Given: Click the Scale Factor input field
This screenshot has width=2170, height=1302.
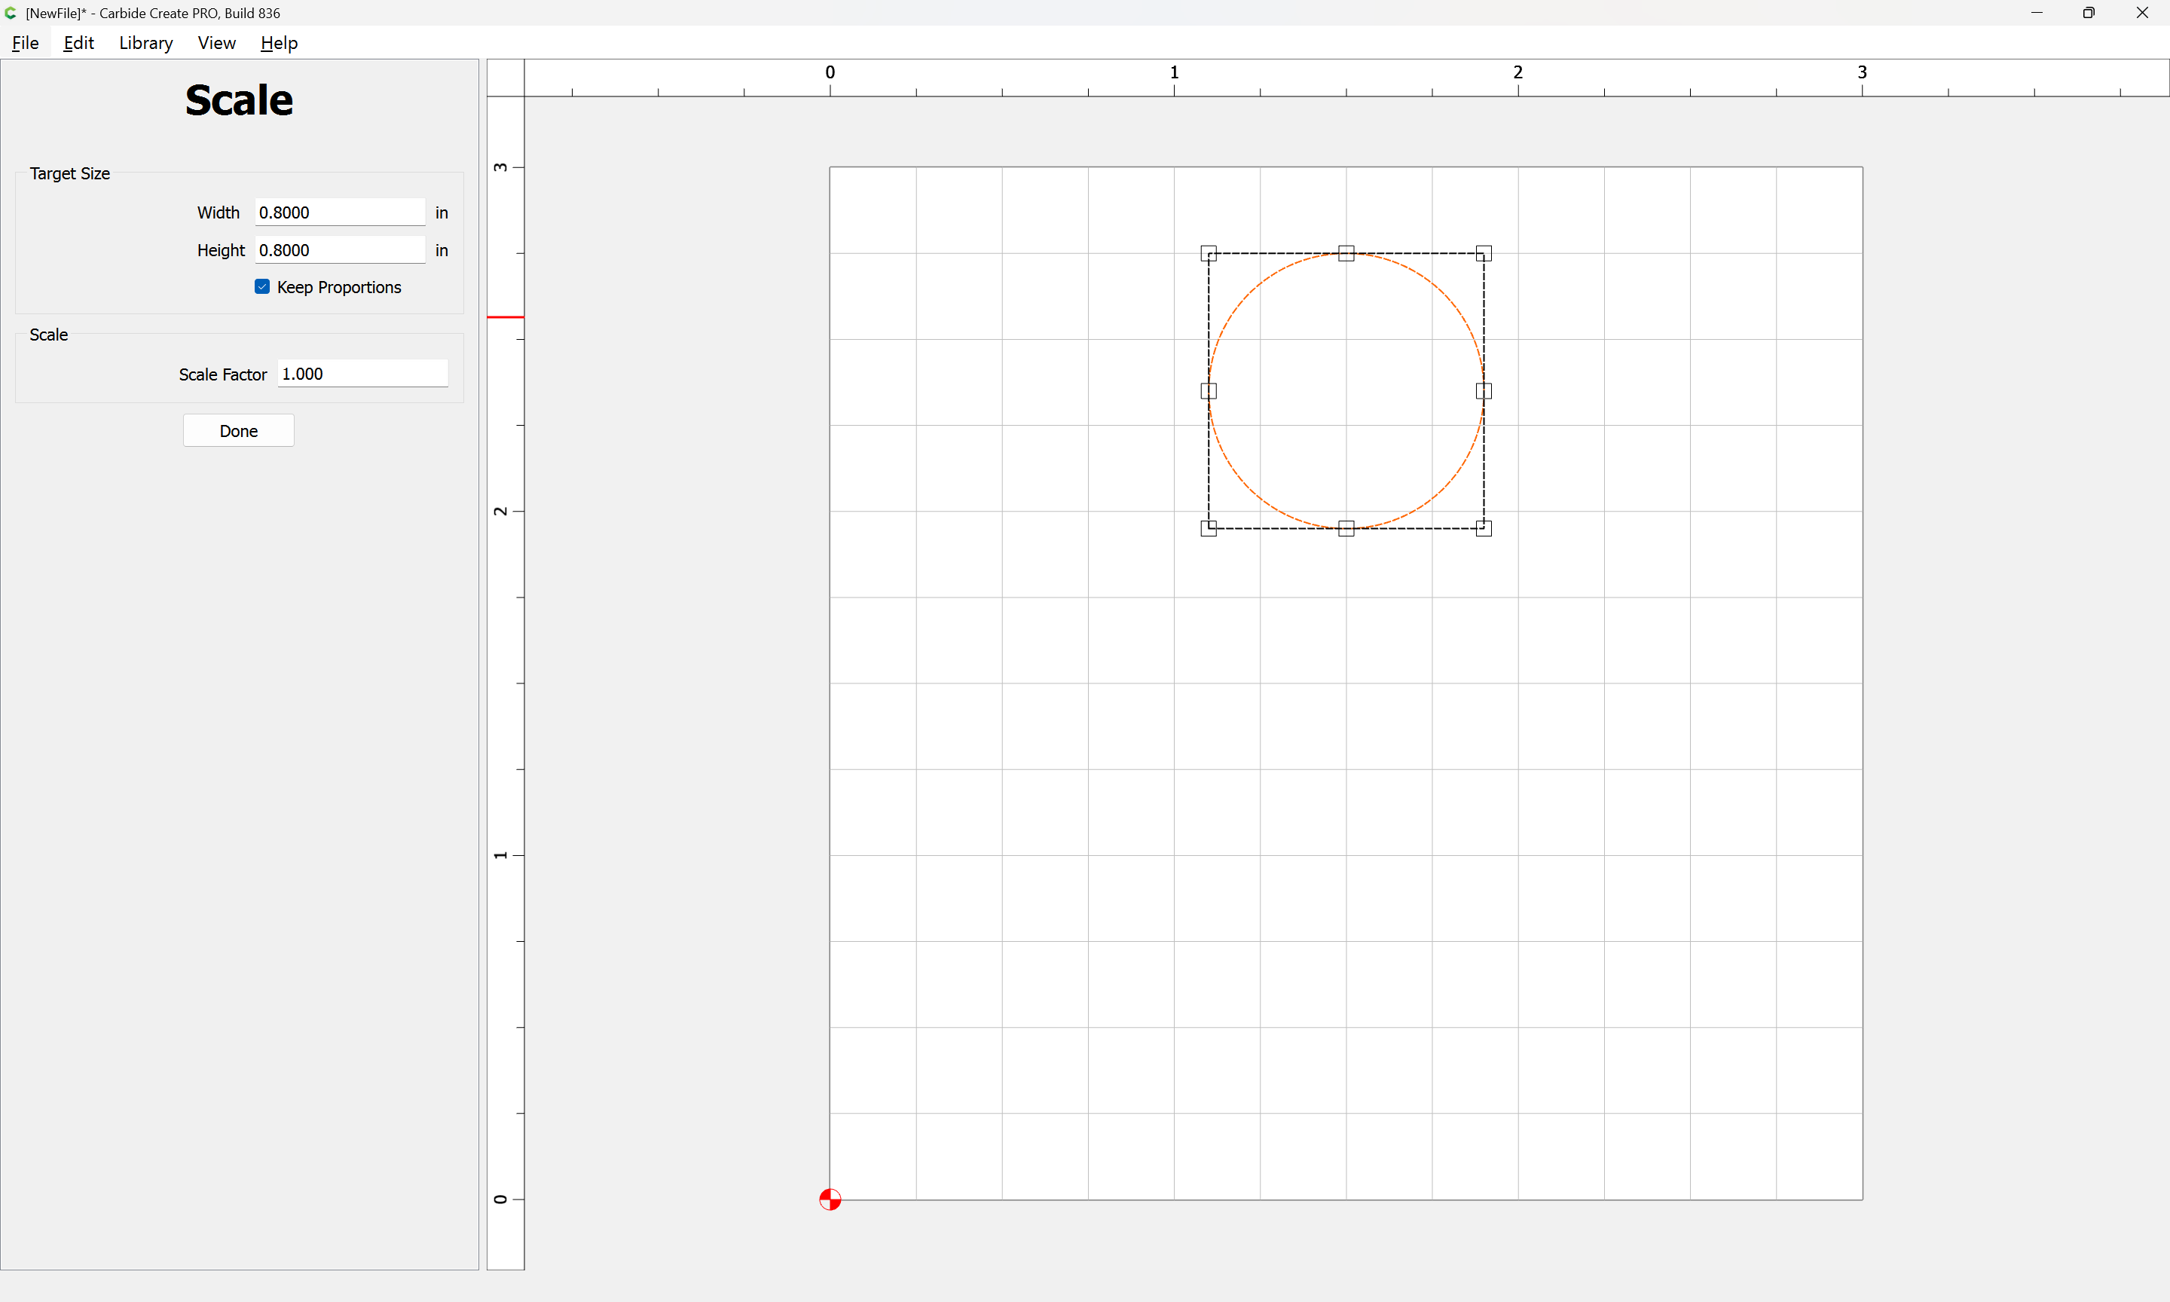Looking at the screenshot, I should coord(362,374).
